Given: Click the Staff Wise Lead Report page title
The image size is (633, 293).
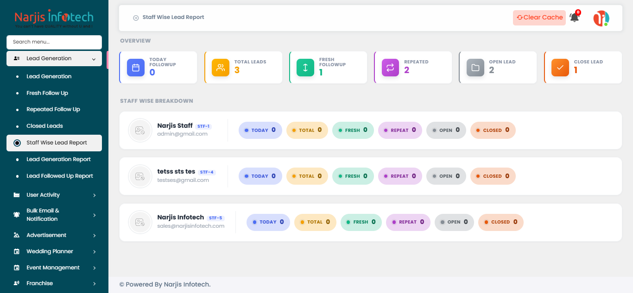Looking at the screenshot, I should 173,17.
